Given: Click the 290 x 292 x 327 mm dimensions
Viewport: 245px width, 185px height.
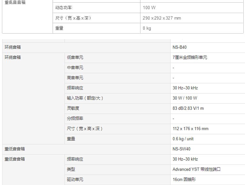Looking at the screenshot, I should 162,18.
